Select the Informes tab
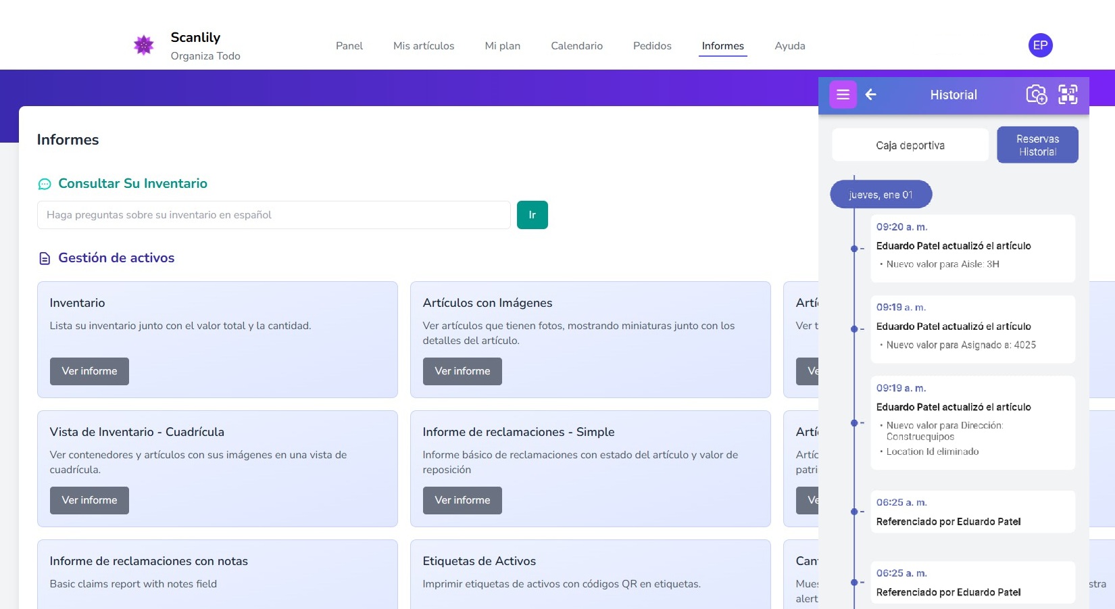Image resolution: width=1115 pixels, height=609 pixels. [x=722, y=46]
